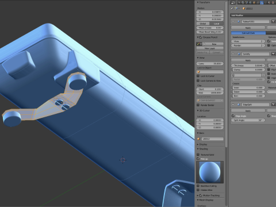The image size is (276, 207).
Task: Open the Object properties cube tab icon
Action: click(x=254, y=2)
